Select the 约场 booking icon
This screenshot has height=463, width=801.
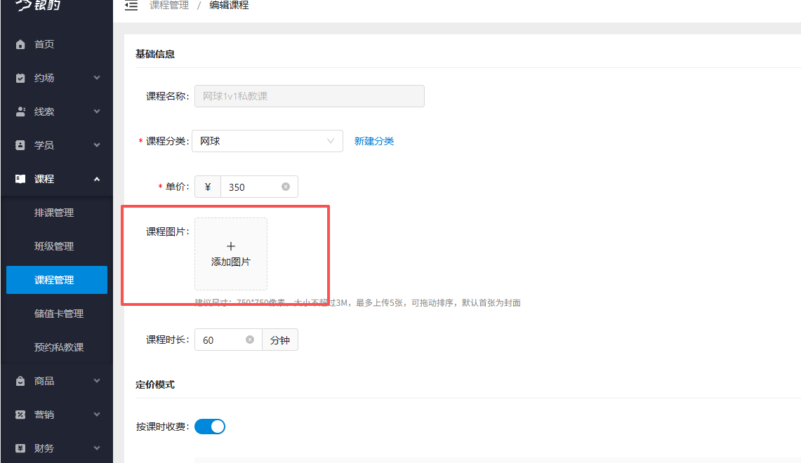(19, 77)
